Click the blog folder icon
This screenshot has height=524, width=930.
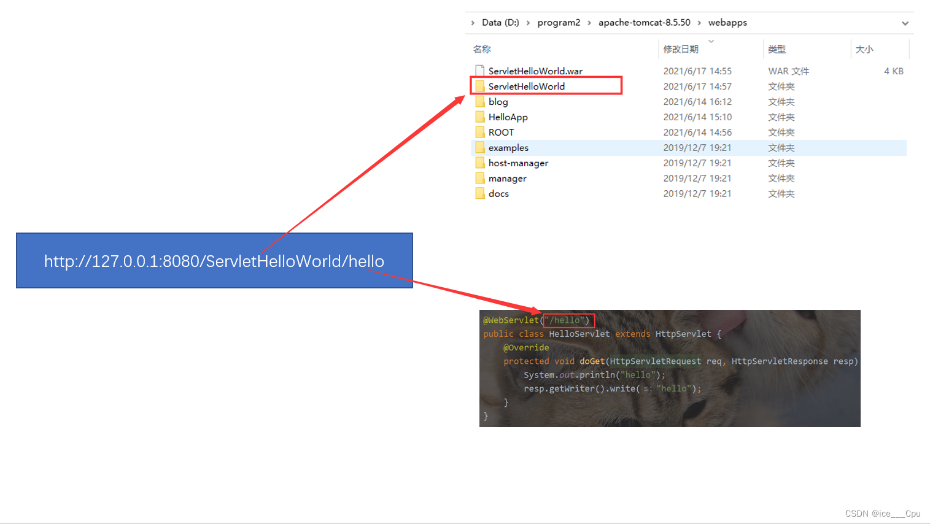click(x=480, y=101)
